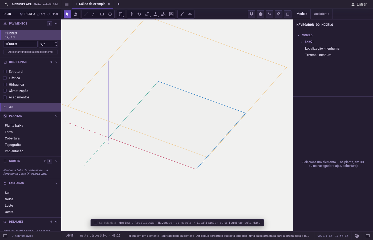Increase the pavement height stepper

tap(56, 43)
